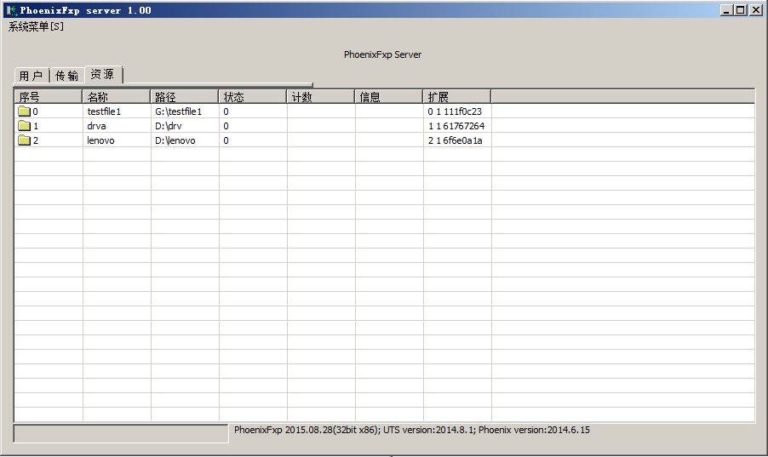Viewport: 768px width, 457px height.
Task: Click the G:\testfile1 path cell
Action: click(x=178, y=111)
